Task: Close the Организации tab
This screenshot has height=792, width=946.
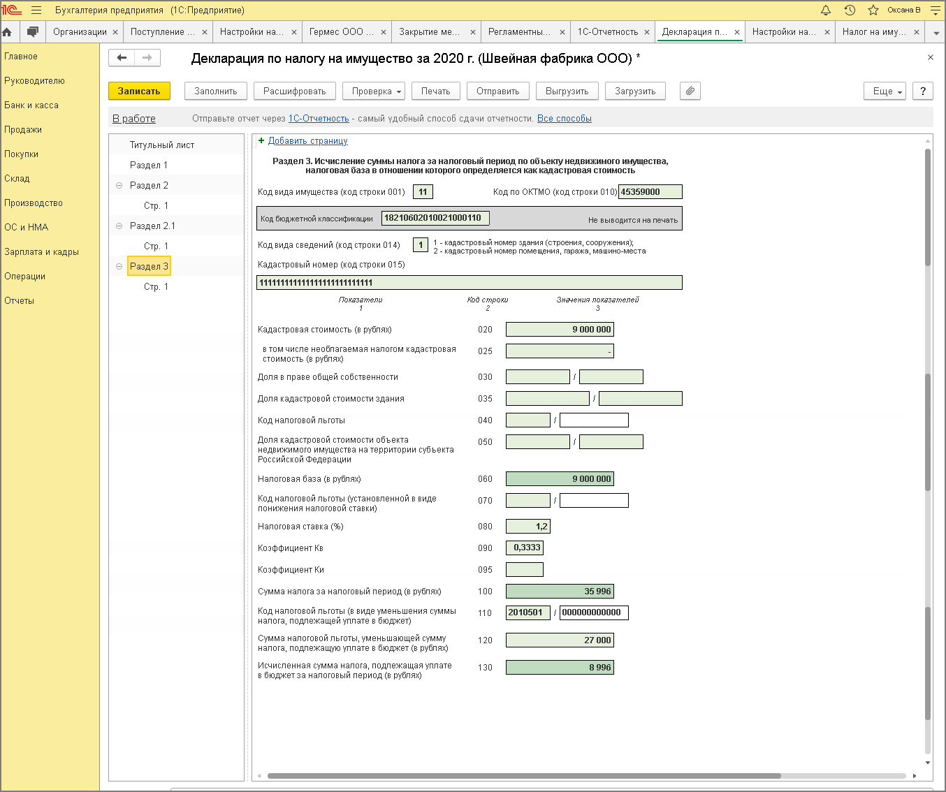Action: (x=115, y=32)
